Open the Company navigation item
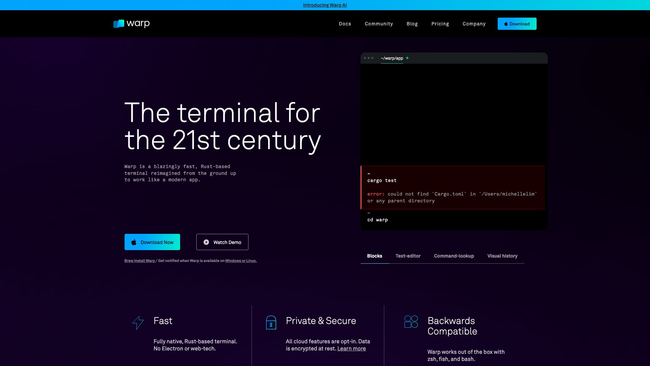650x366 pixels. (x=474, y=24)
